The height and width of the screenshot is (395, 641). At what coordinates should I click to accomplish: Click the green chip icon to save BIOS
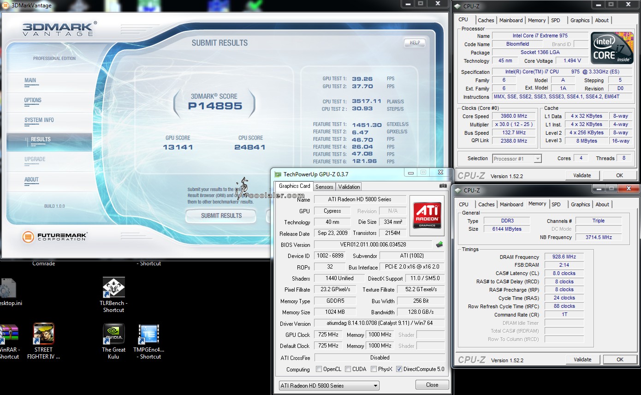pyautogui.click(x=439, y=245)
